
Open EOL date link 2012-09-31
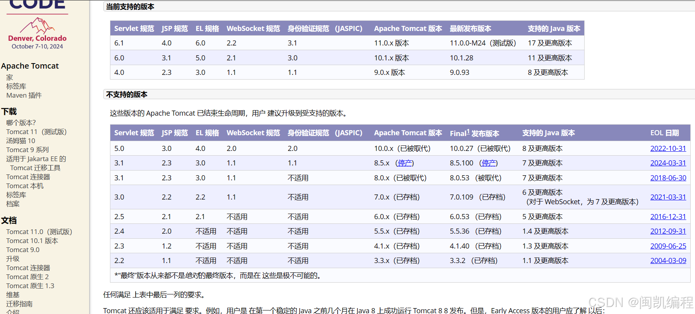(668, 231)
